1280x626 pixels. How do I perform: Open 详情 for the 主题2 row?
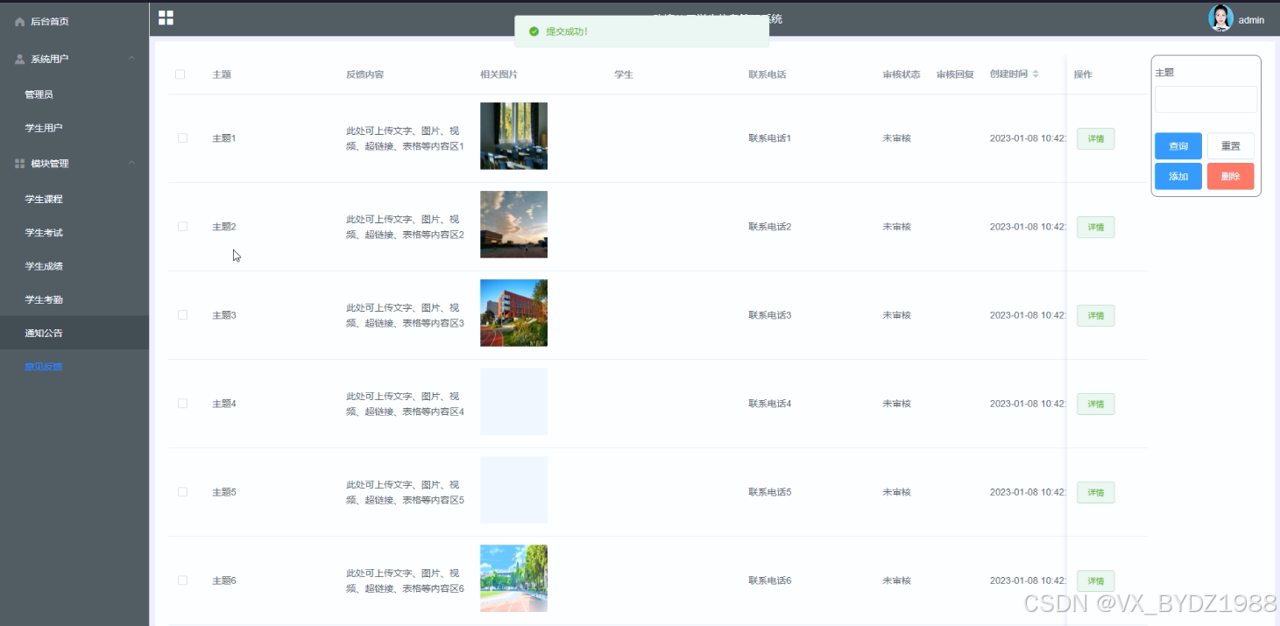(1095, 227)
